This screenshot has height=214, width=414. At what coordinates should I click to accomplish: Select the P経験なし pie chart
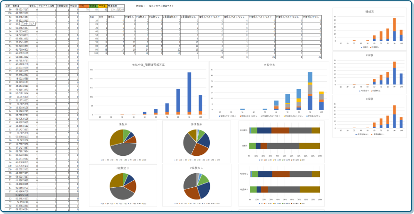click(x=197, y=186)
